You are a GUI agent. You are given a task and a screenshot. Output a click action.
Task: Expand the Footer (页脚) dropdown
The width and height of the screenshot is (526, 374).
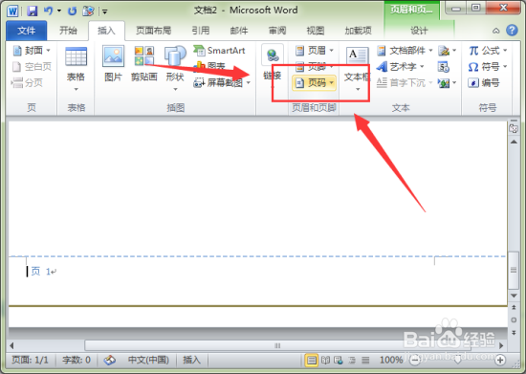pos(331,67)
